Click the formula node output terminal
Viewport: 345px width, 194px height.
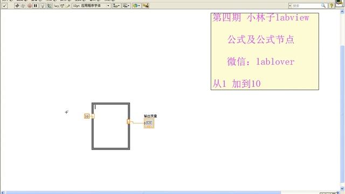(x=128, y=121)
